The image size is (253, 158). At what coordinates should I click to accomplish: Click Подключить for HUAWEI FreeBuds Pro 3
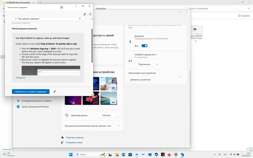(144, 64)
